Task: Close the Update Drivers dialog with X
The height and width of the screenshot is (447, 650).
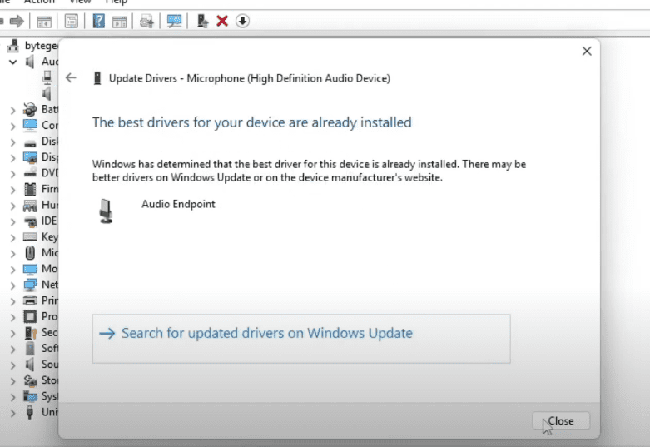Action: click(x=587, y=51)
